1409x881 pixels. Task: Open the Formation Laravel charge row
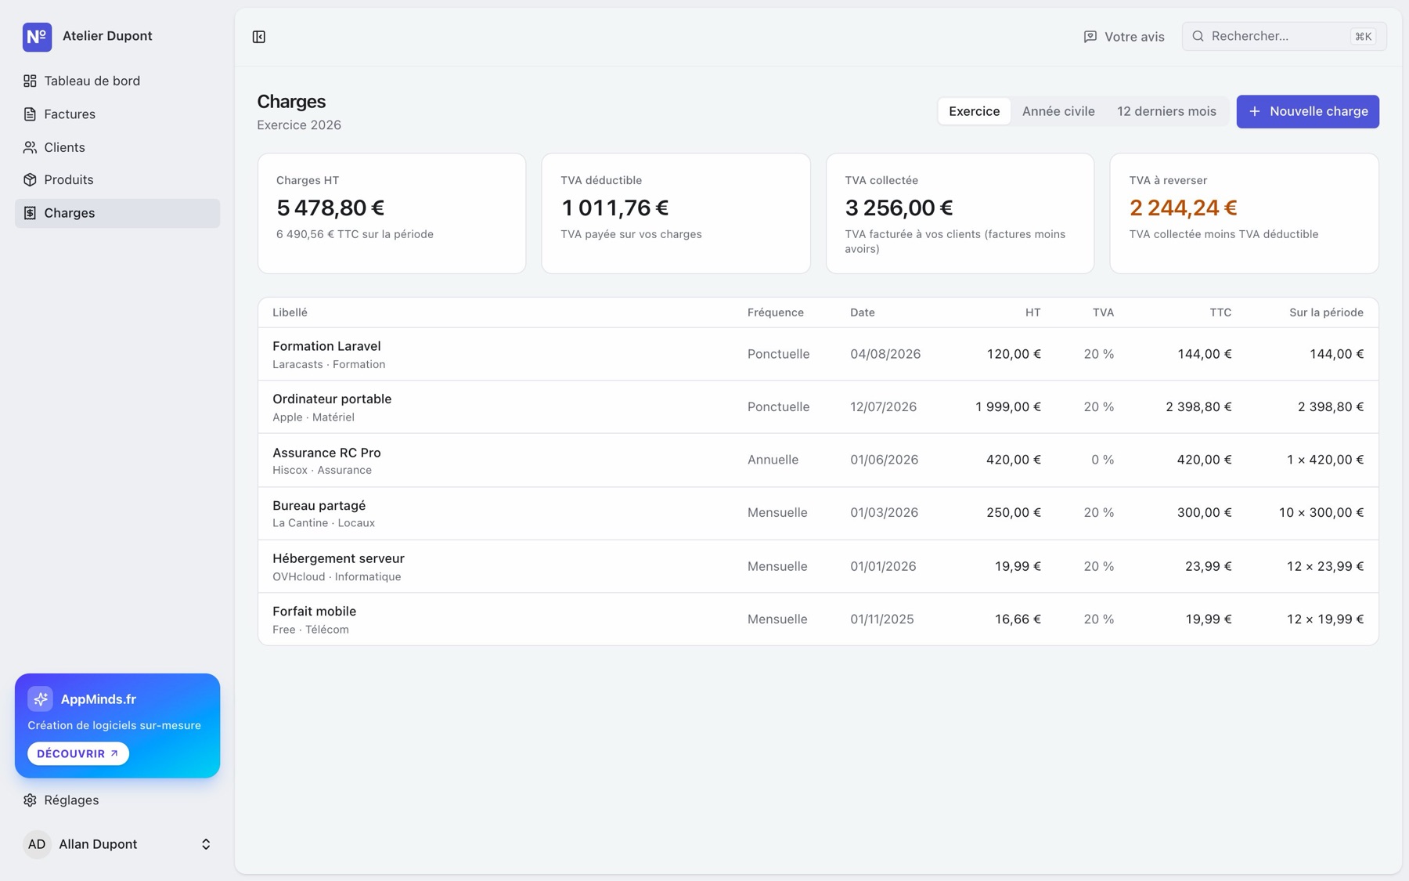point(818,354)
